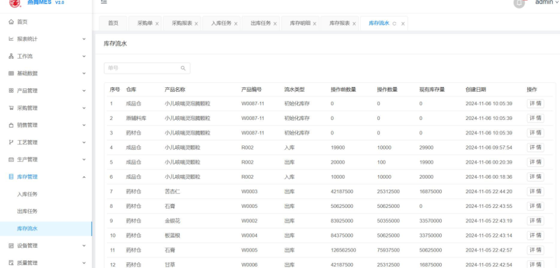Collapse the sidebar with the hamburger icon

pyautogui.click(x=104, y=2)
